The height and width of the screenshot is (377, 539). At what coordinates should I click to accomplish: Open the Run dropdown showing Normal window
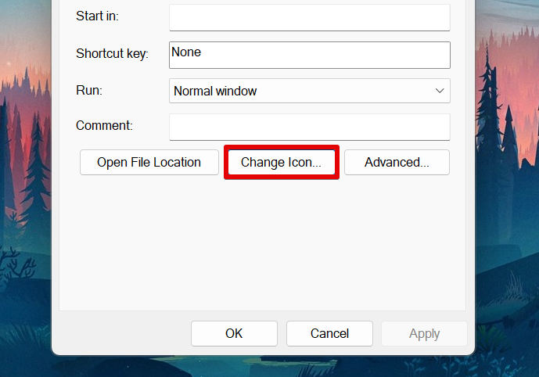tap(309, 91)
